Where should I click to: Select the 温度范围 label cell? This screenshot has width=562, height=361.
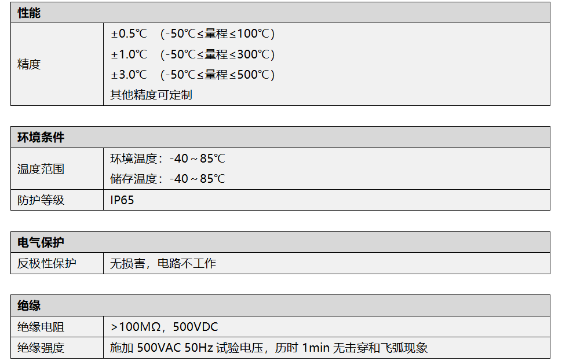[41, 169]
